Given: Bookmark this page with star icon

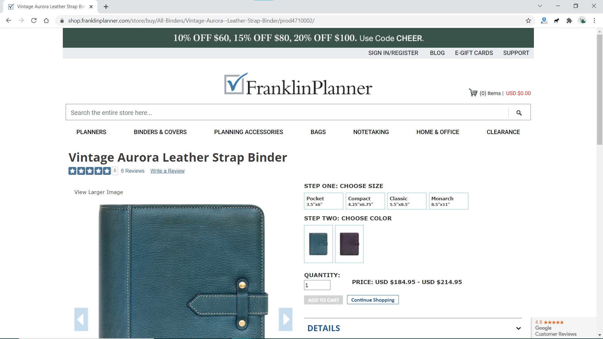Looking at the screenshot, I should coord(528,21).
